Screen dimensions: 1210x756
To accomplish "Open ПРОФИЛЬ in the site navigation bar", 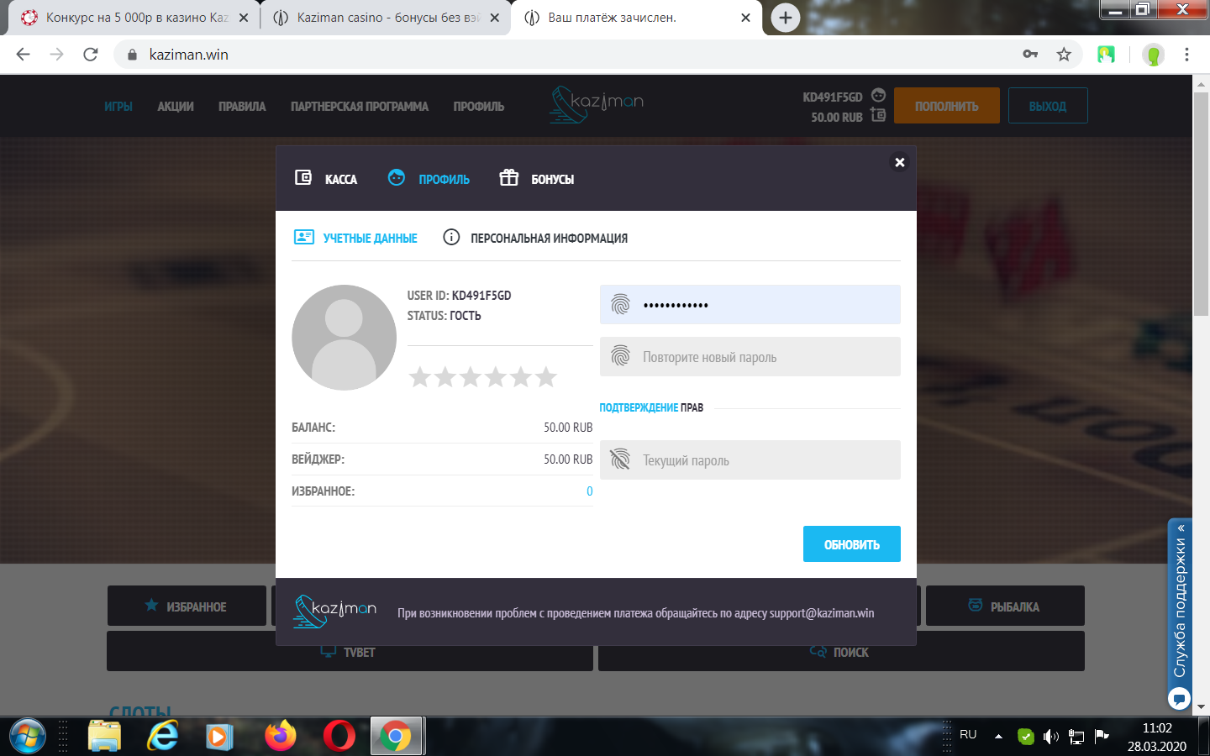I will [479, 107].
